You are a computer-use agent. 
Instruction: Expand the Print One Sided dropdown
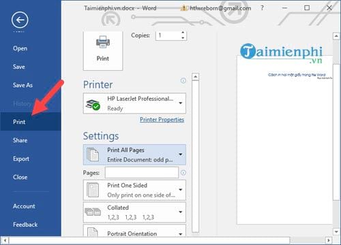click(134, 190)
